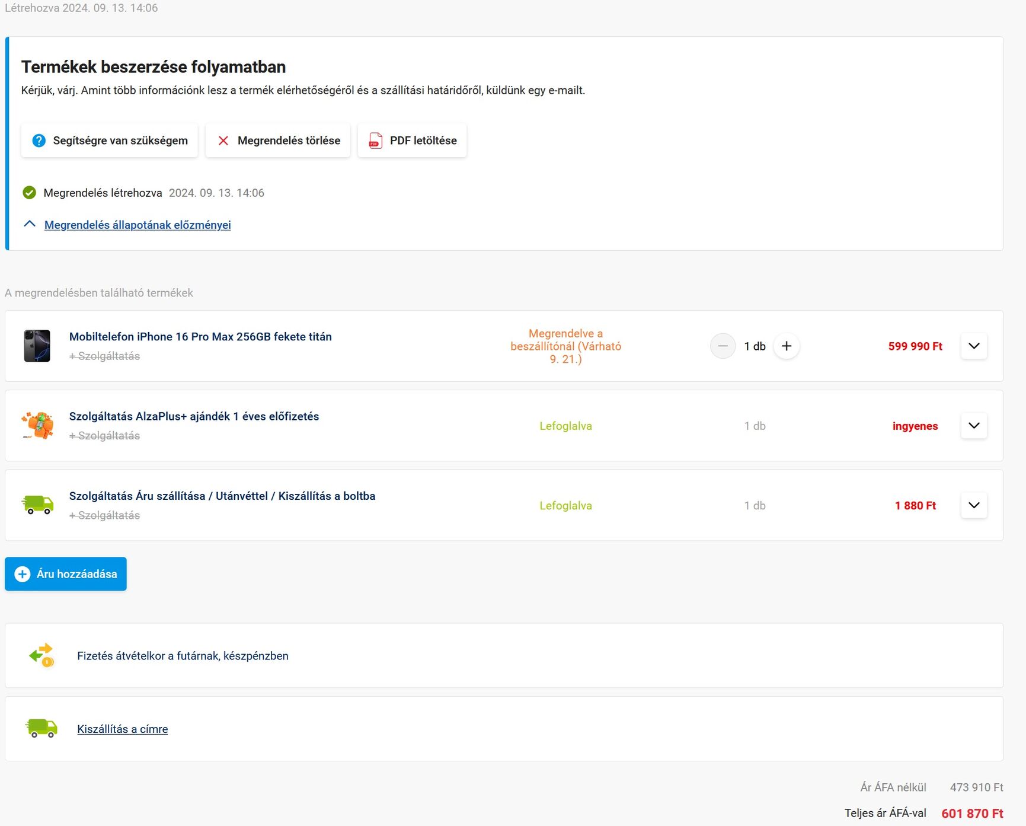This screenshot has width=1026, height=826.
Task: Open Szolgáltatás Áru szállítása Utánvéttel link
Action: click(222, 496)
